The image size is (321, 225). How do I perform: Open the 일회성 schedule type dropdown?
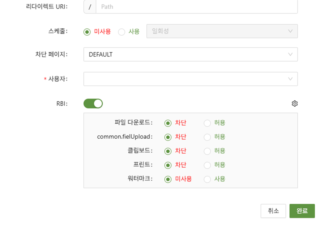[222, 31]
